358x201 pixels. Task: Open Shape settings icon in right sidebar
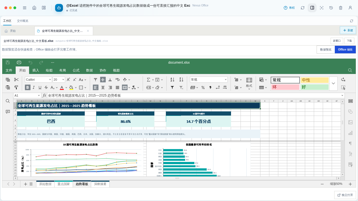point(350,112)
